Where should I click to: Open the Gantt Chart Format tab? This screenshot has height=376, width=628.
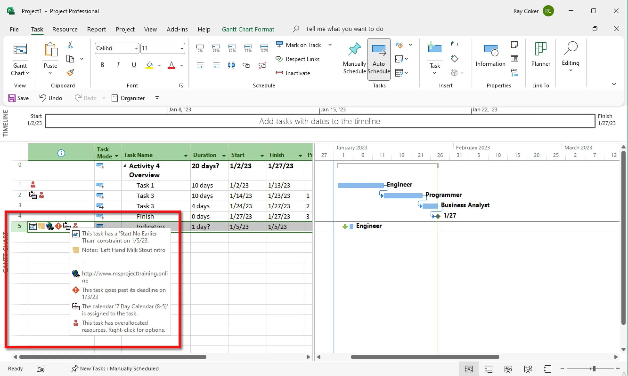point(248,29)
